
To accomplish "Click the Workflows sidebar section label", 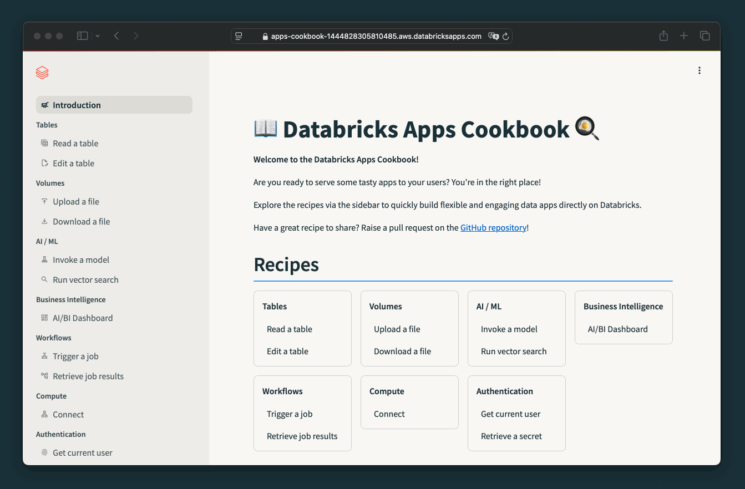I will tap(54, 338).
